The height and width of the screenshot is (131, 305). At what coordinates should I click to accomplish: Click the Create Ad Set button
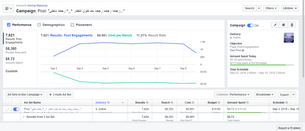pos(60,95)
